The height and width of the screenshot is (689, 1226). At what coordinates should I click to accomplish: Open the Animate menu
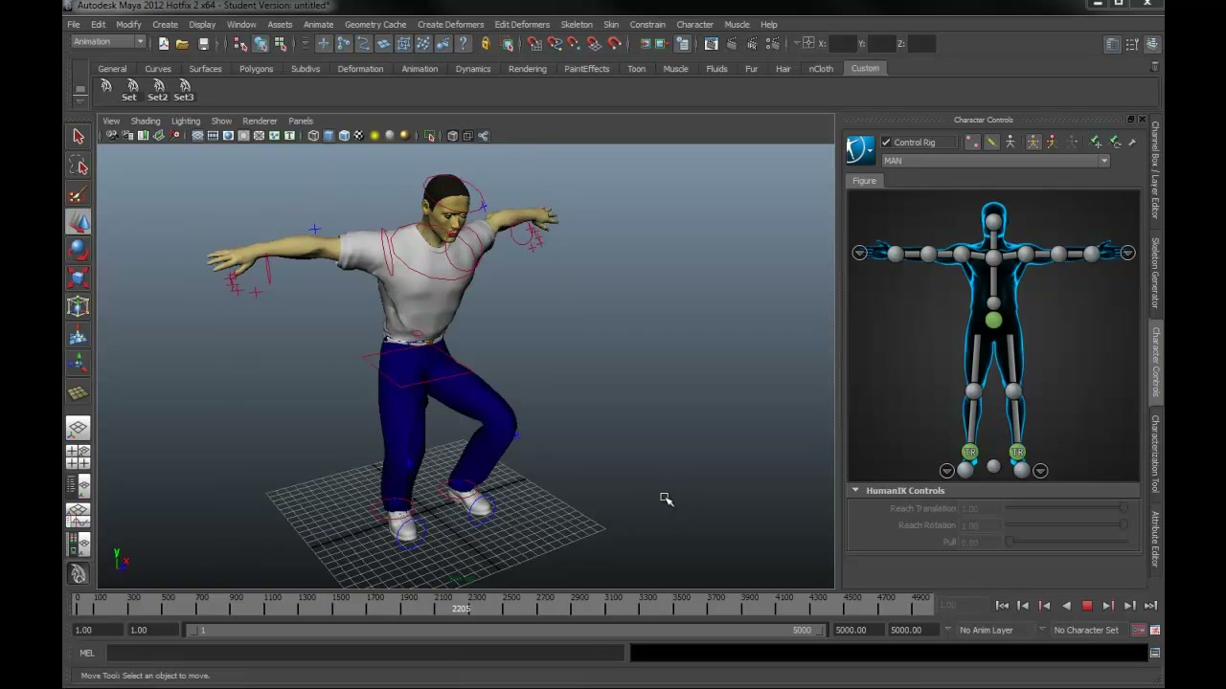tap(318, 24)
